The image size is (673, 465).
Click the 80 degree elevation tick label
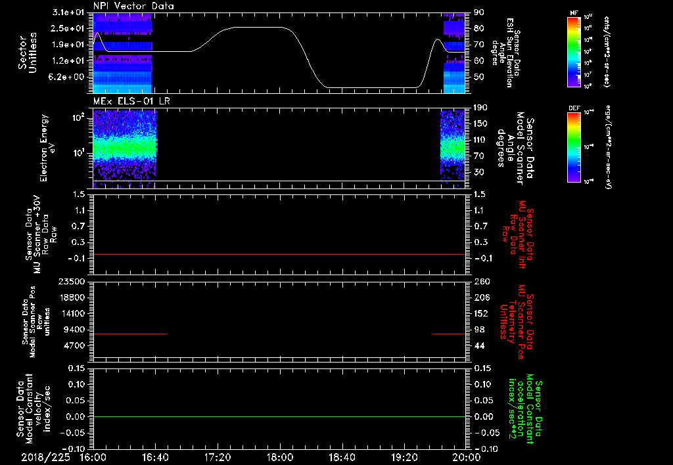[479, 28]
